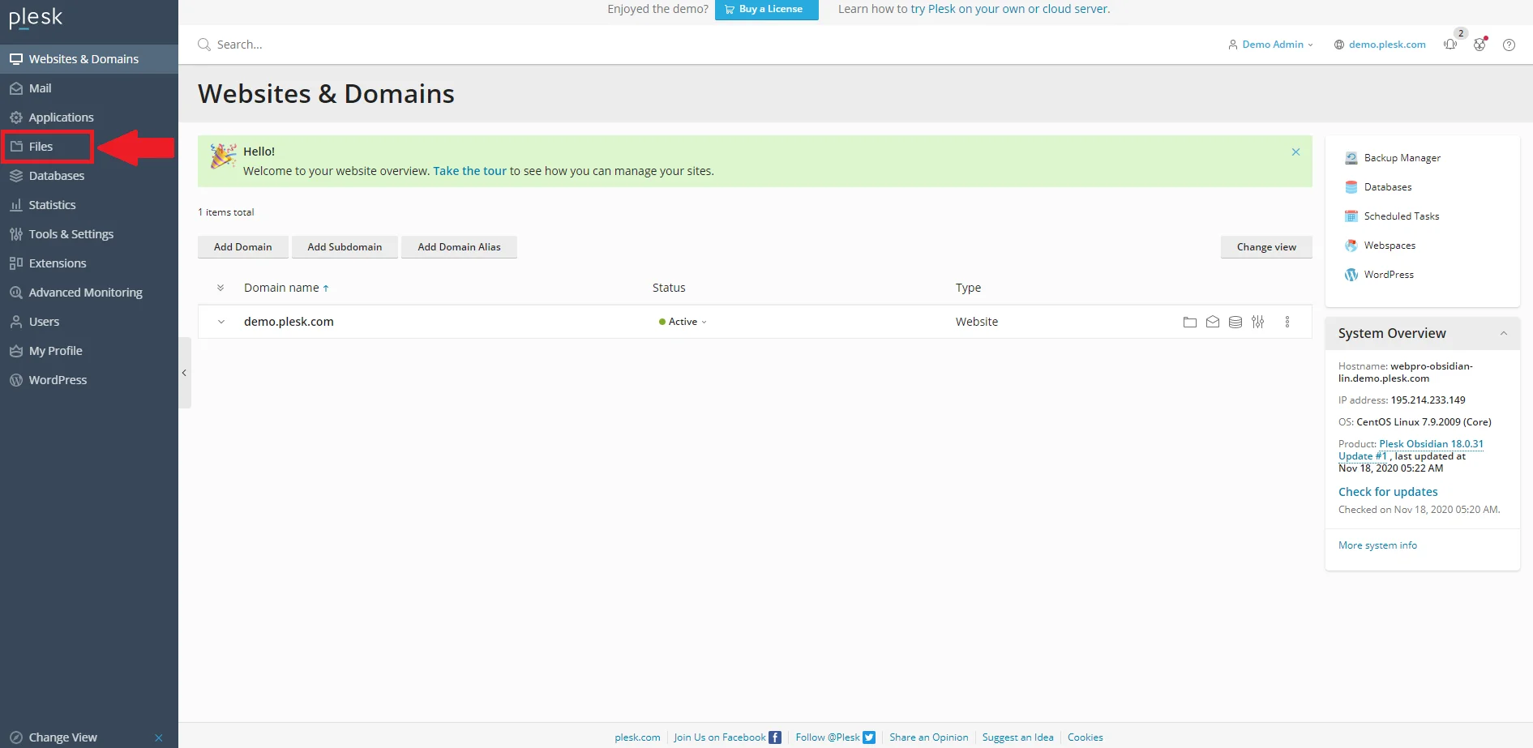This screenshot has width=1533, height=748.
Task: Open the Active status dropdown
Action: pyautogui.click(x=683, y=322)
